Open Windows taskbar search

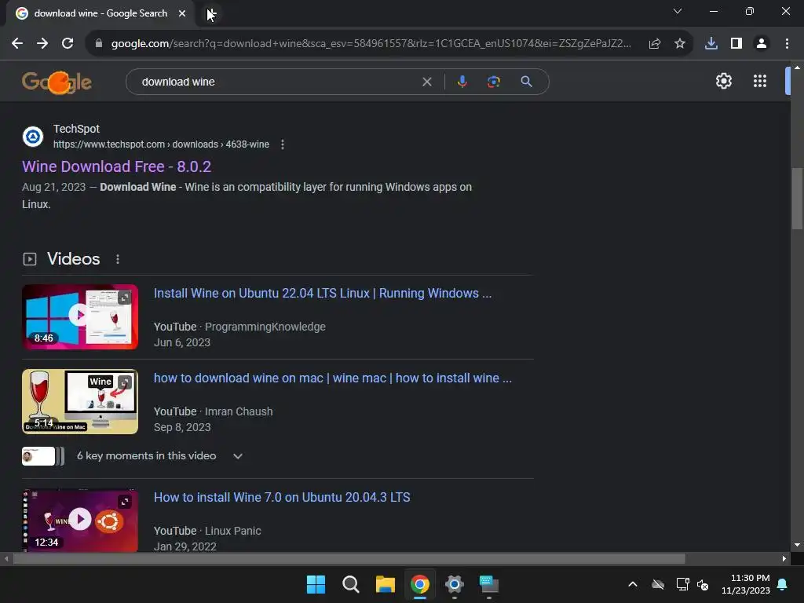click(x=351, y=584)
